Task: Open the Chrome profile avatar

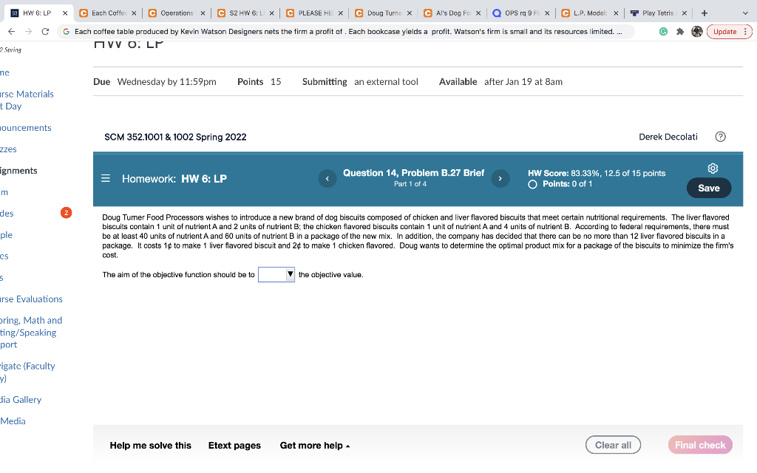Action: coord(696,31)
